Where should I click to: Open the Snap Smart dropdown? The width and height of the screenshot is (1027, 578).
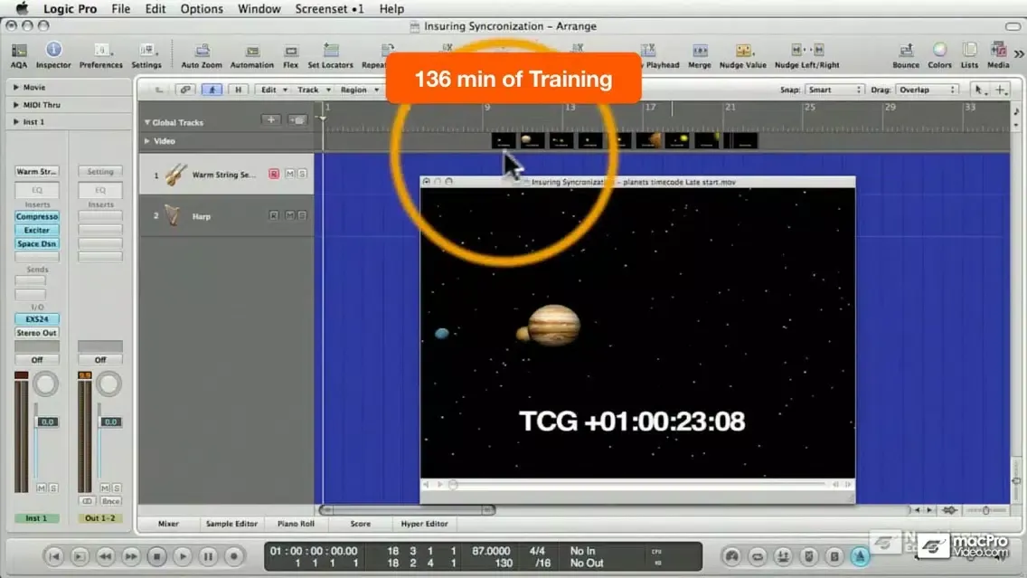pyautogui.click(x=834, y=90)
